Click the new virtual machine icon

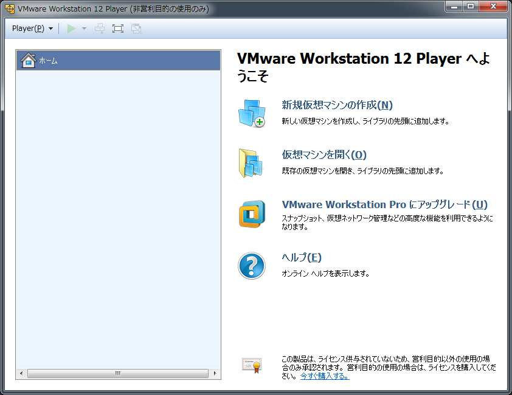252,113
